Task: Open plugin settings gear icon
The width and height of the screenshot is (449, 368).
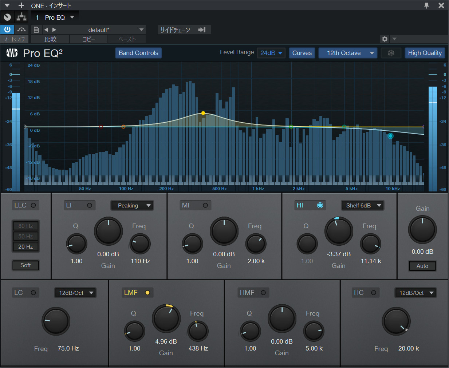Action: click(x=385, y=39)
